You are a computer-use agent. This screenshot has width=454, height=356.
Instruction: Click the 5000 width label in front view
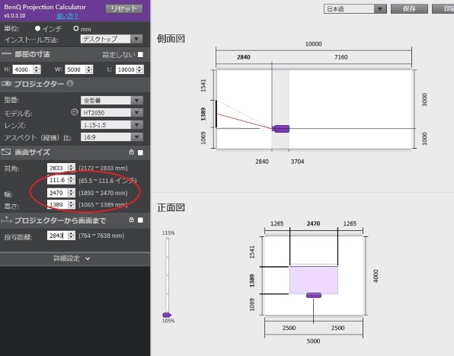313,341
